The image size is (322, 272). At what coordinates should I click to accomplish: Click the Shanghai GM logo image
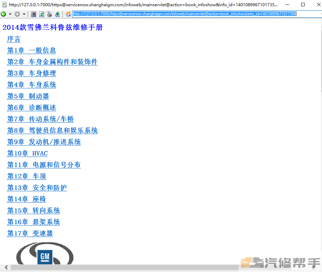(x=45, y=254)
